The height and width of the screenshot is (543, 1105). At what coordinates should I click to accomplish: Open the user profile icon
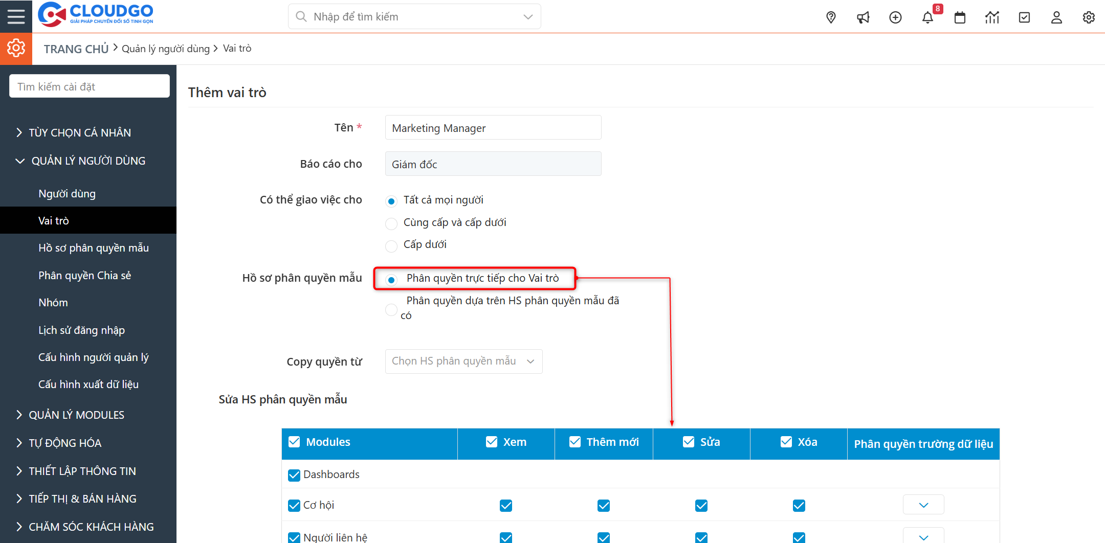(1056, 17)
